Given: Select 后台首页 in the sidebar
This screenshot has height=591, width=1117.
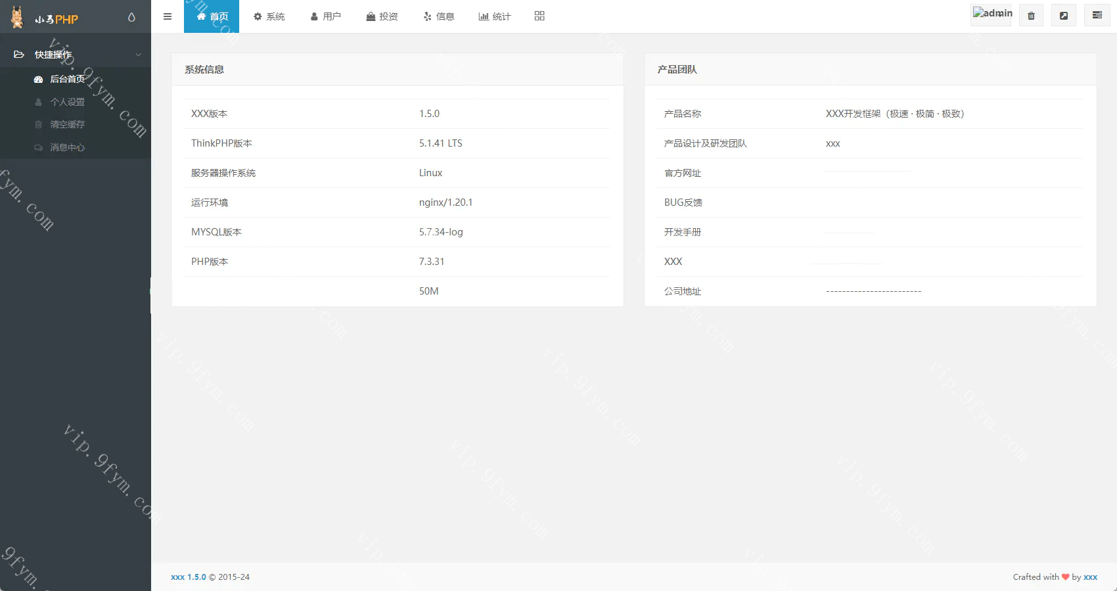Looking at the screenshot, I should (x=67, y=79).
